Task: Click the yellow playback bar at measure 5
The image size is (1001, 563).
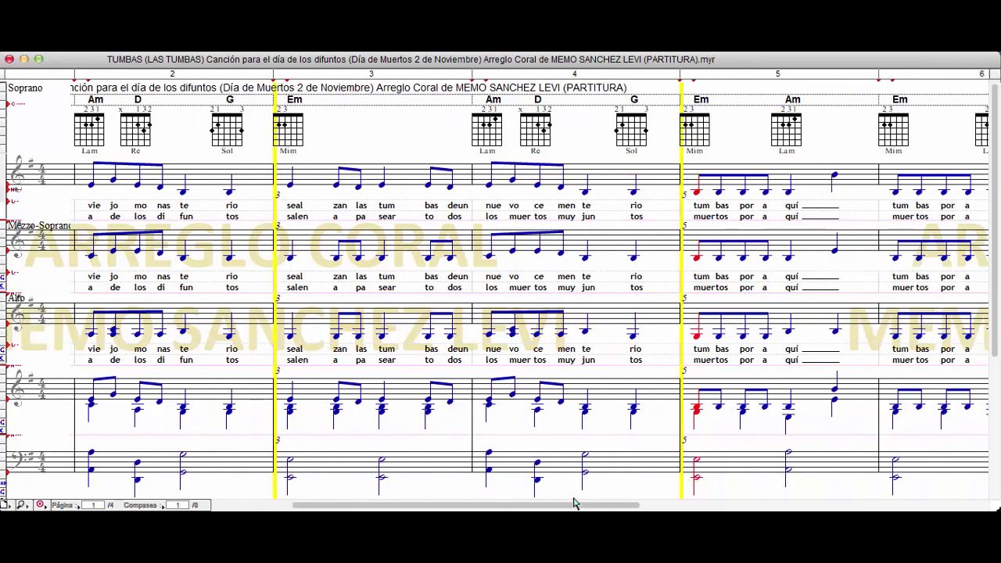Action: 681,289
